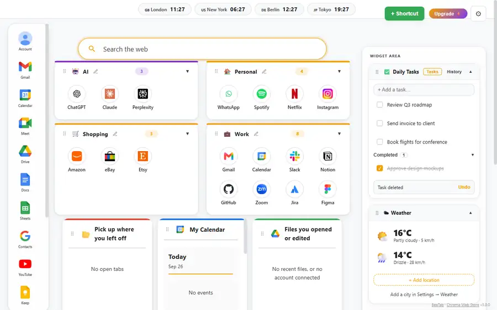Collapse the Shopping group arrow
Image resolution: width=497 pixels, height=310 pixels.
pyautogui.click(x=187, y=133)
